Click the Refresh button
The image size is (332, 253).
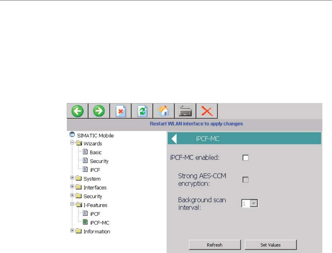coord(215,245)
